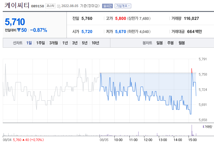The width and height of the screenshot is (214, 145).
Task: Click the blue down-triangle icon beside 50
Action: pos(19,30)
